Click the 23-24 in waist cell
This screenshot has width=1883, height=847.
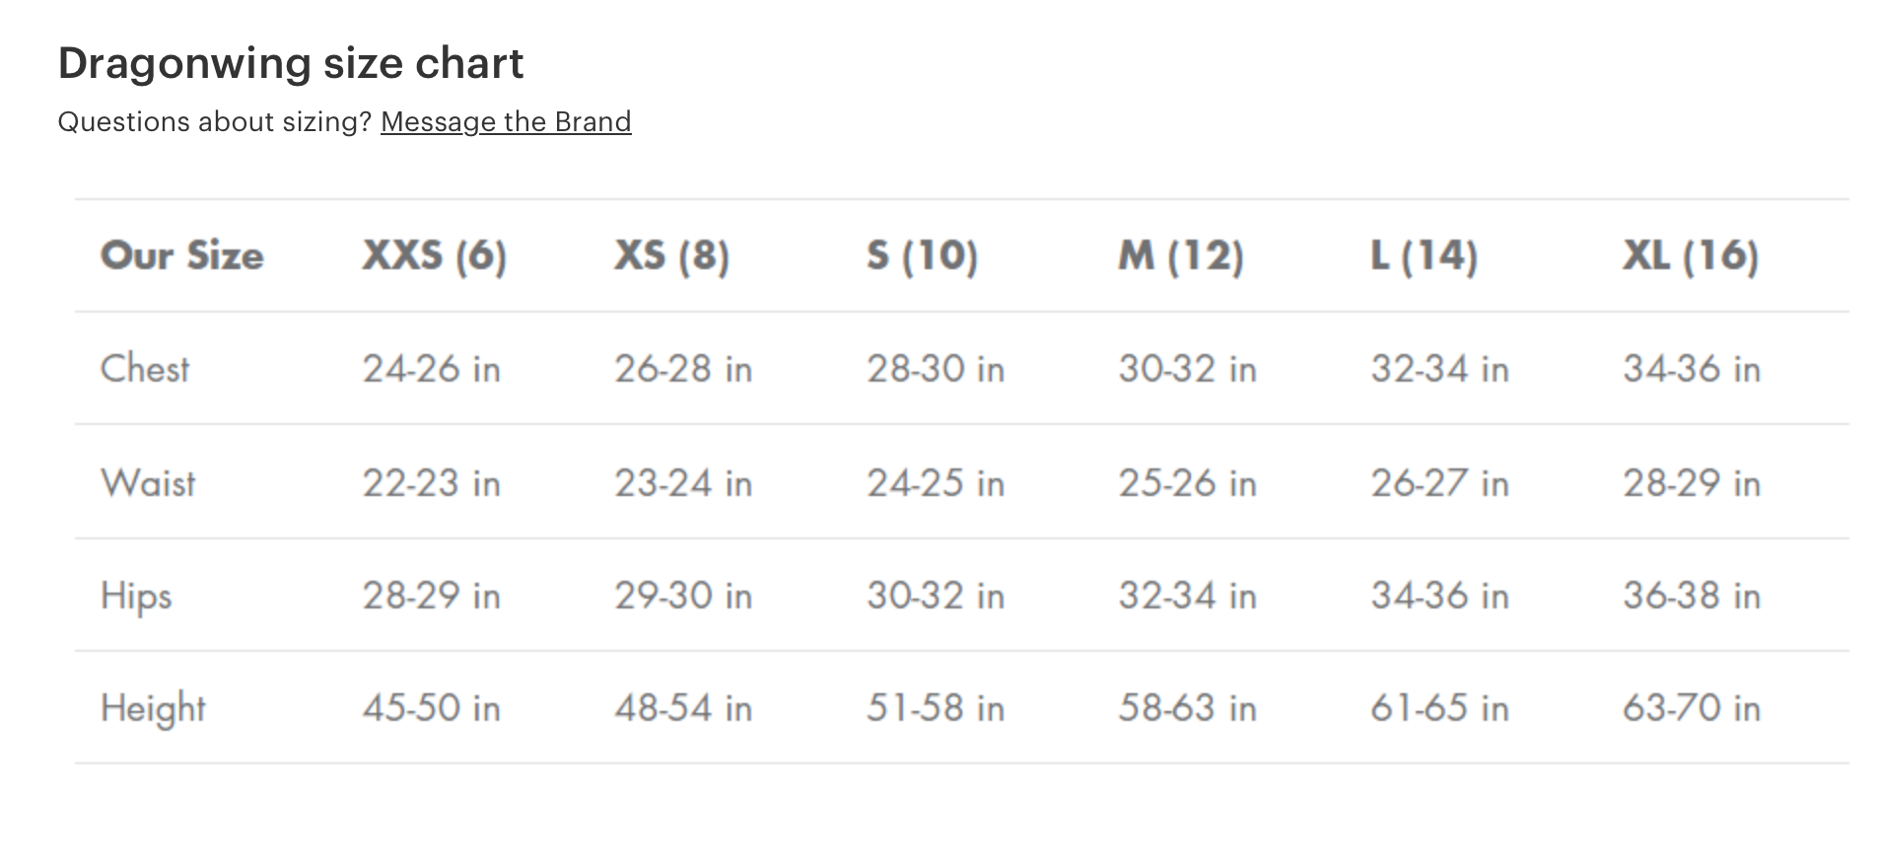click(x=683, y=483)
